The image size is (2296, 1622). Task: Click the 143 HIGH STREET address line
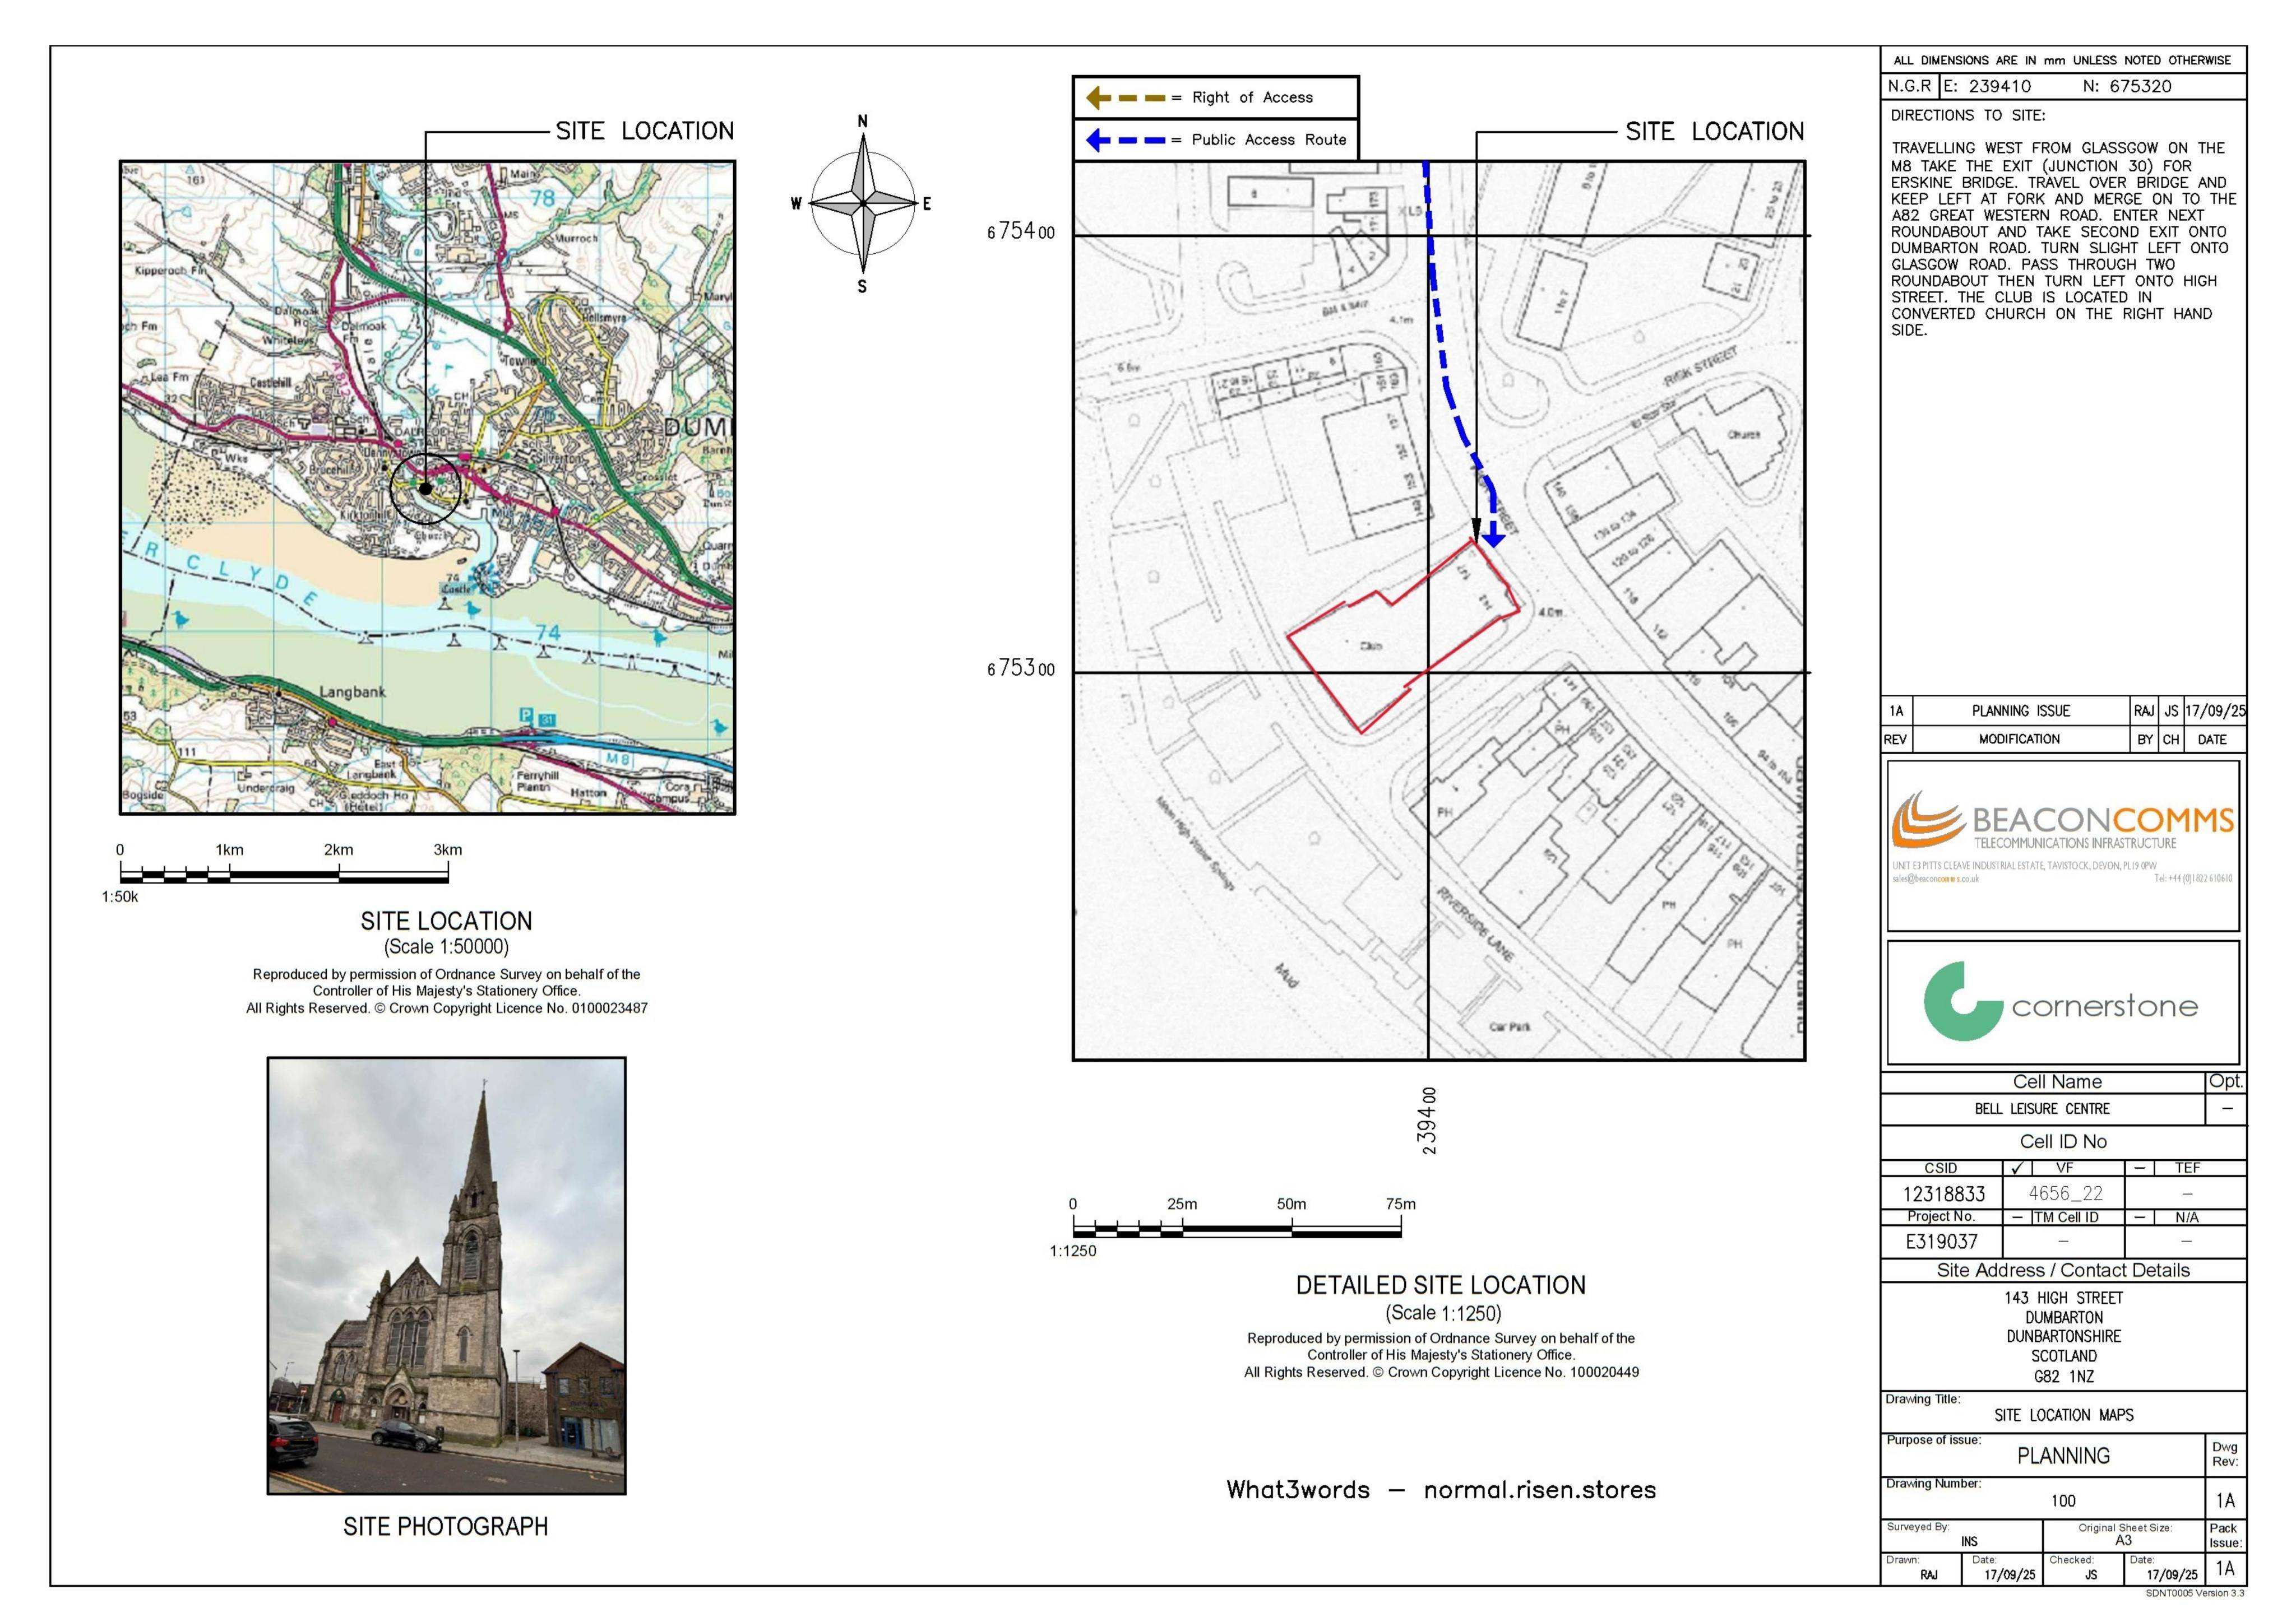click(2063, 1298)
